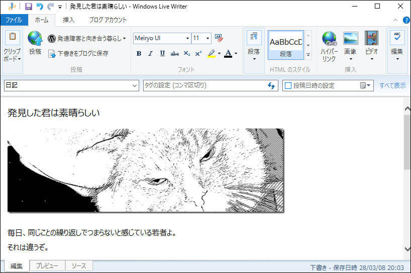Click the clear formatting eraser icon
The height and width of the screenshot is (273, 411).
click(x=219, y=38)
